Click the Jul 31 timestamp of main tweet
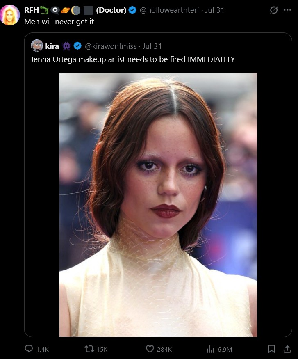The width and height of the screenshot is (298, 359). tap(214, 10)
